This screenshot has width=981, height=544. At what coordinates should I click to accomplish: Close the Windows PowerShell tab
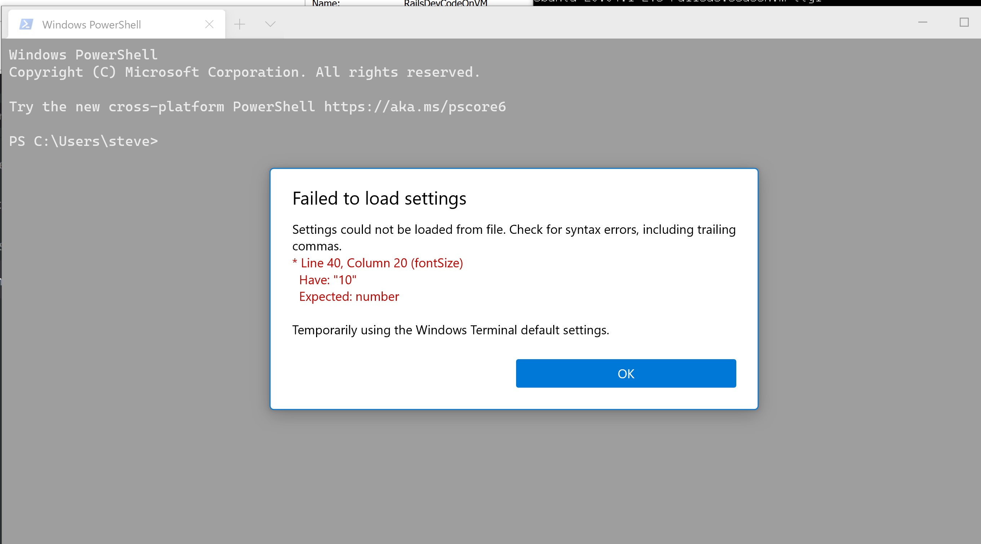pos(209,24)
